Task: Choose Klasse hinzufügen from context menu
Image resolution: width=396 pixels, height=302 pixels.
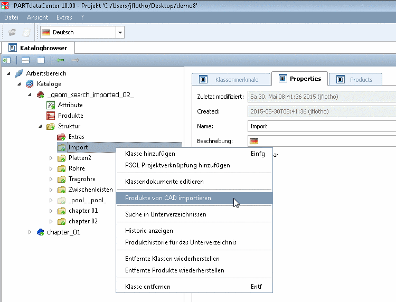Action: 194,154
